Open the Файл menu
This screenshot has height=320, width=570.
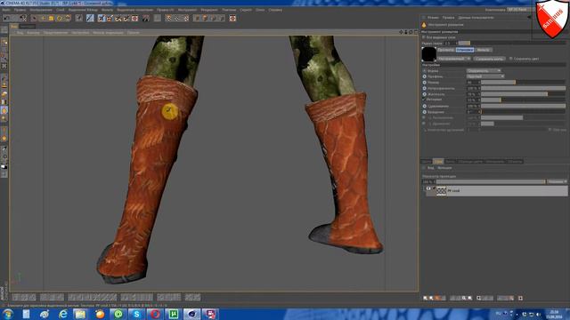[x=6, y=10]
